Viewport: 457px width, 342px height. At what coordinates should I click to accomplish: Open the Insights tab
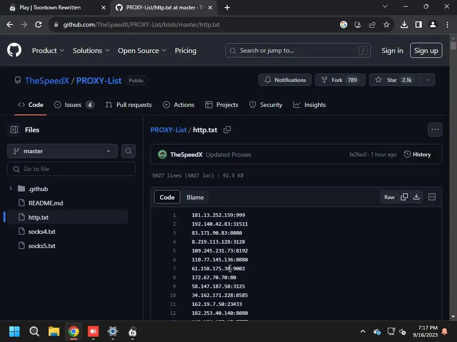(x=310, y=105)
